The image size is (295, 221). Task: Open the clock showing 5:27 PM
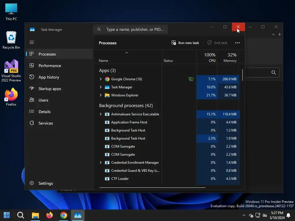277,215
